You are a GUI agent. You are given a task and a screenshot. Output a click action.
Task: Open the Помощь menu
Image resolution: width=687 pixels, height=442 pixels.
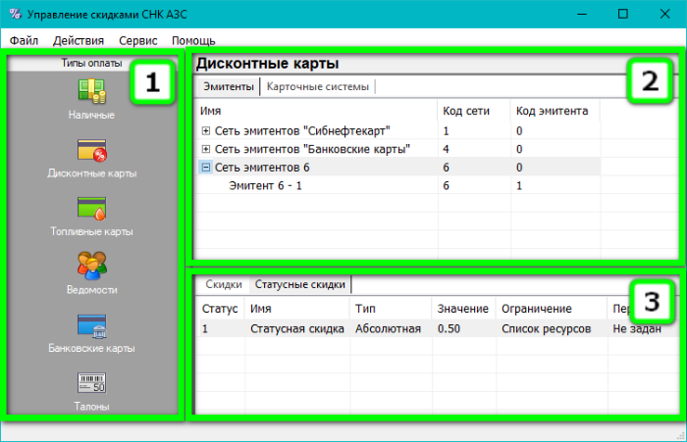point(193,40)
